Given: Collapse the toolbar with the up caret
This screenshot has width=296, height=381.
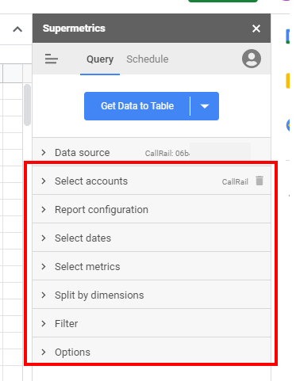Looking at the screenshot, I should tap(17, 29).
